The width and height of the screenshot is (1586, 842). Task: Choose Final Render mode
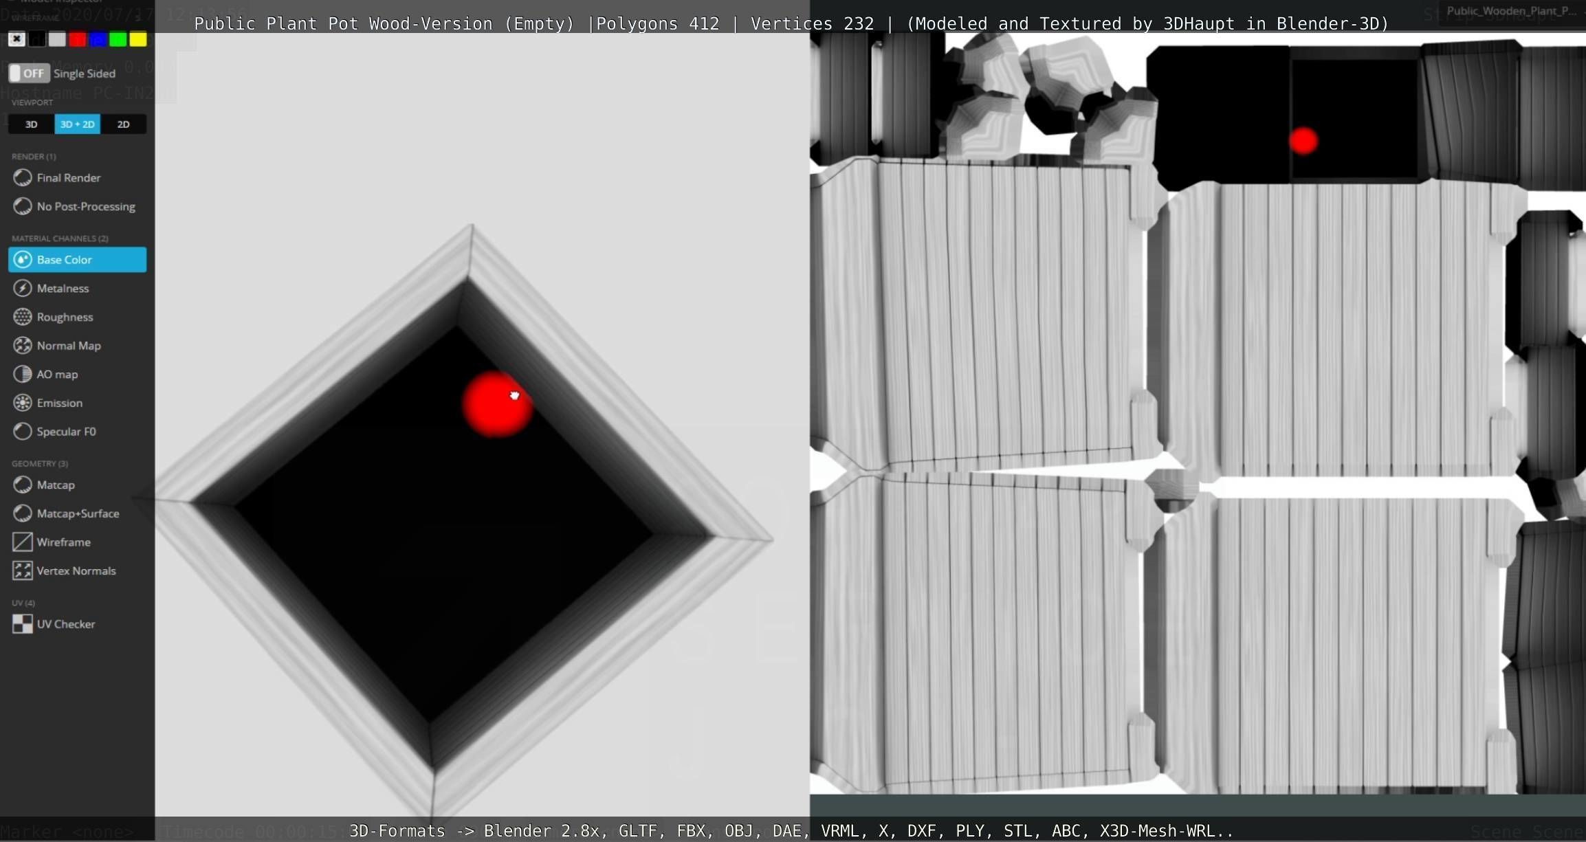[68, 178]
